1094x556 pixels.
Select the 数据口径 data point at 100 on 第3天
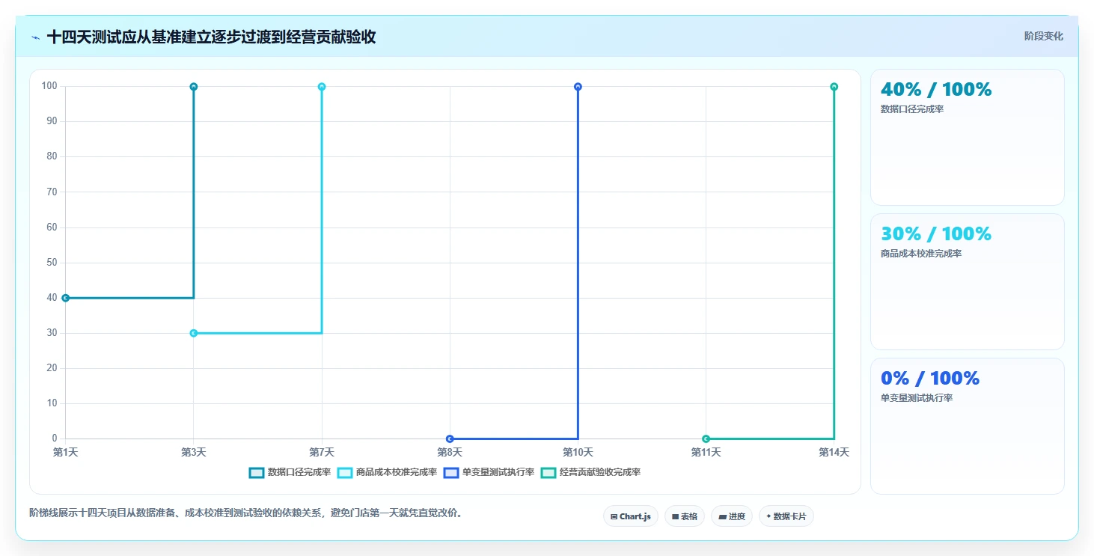[194, 87]
